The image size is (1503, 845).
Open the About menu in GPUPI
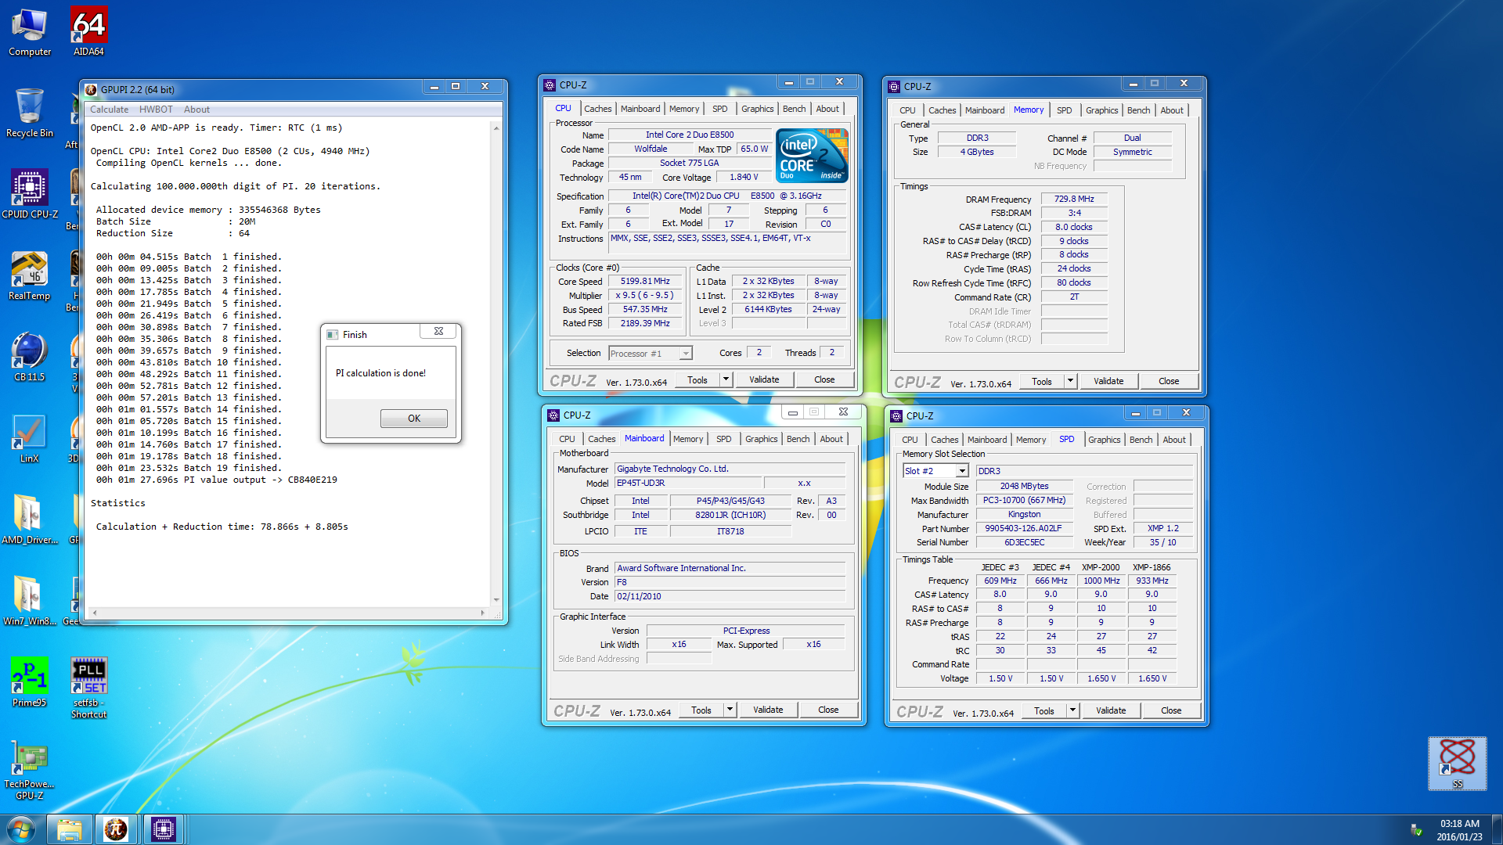[196, 110]
